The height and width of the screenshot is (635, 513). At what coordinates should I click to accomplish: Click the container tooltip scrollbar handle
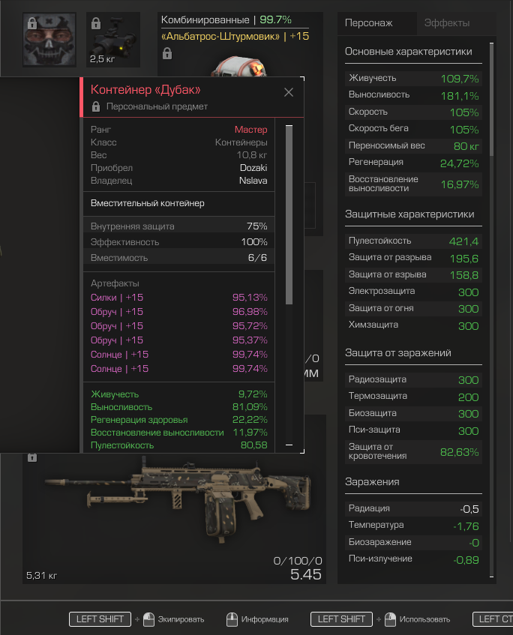coord(289,214)
